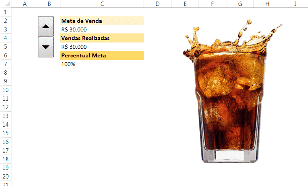308x186 pixels.
Task: Select row 3 header
Action: [x=5, y=29]
